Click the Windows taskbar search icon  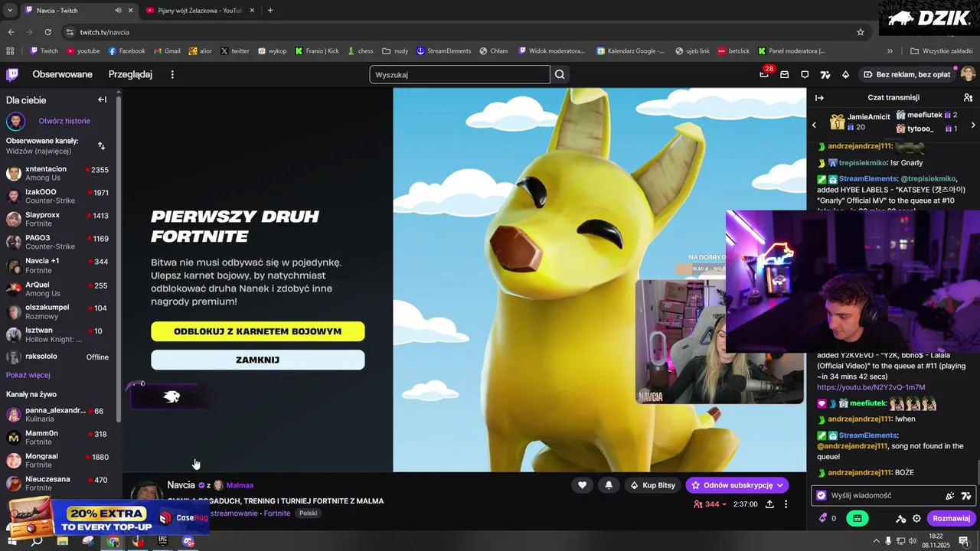pos(37,541)
